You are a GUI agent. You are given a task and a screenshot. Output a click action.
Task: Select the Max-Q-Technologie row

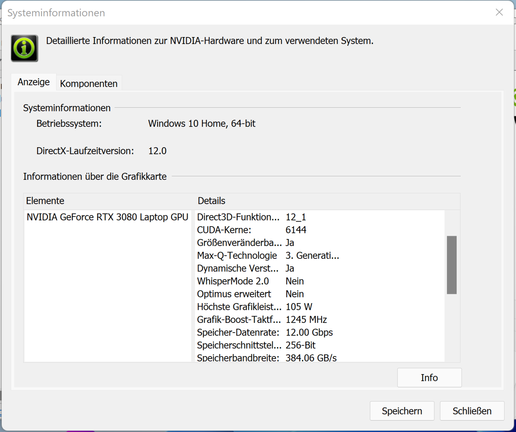(x=252, y=256)
